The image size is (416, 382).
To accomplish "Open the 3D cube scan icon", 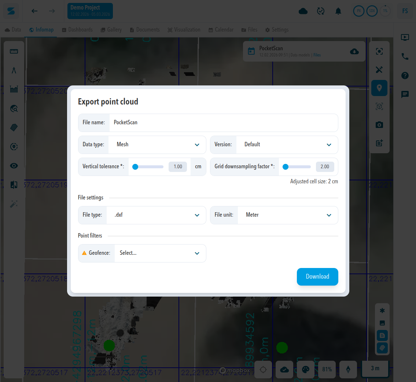I will point(379,106).
